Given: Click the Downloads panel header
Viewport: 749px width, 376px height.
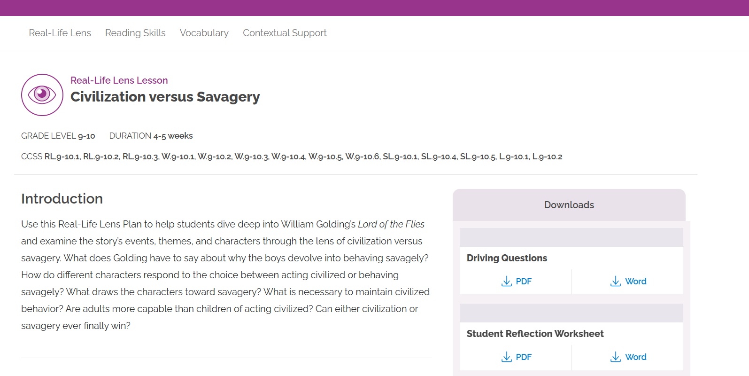Looking at the screenshot, I should 569,205.
